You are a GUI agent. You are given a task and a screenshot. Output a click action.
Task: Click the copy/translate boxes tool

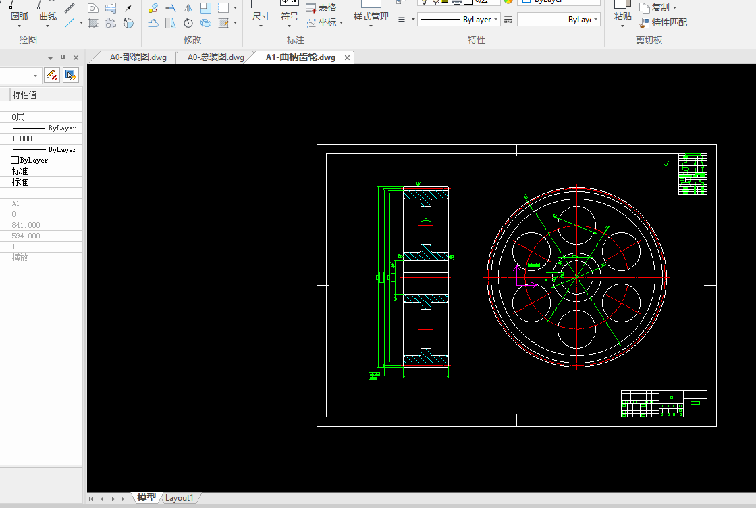pos(206,23)
